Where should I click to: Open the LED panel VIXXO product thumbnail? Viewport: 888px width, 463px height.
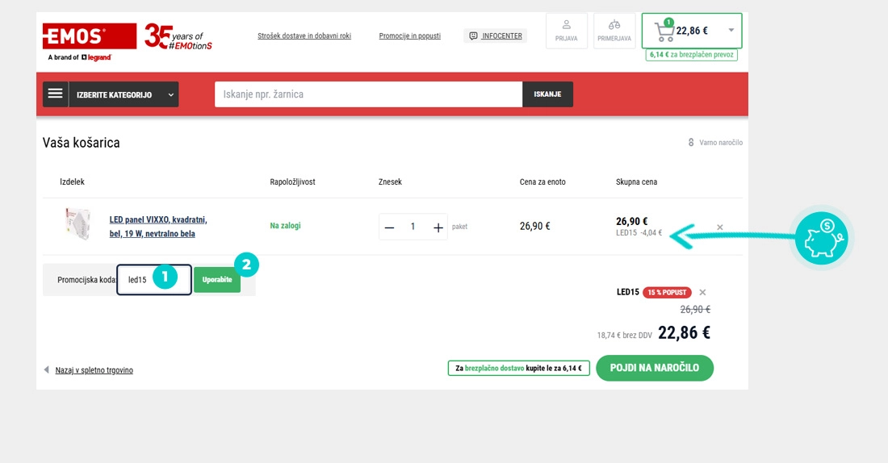(77, 225)
